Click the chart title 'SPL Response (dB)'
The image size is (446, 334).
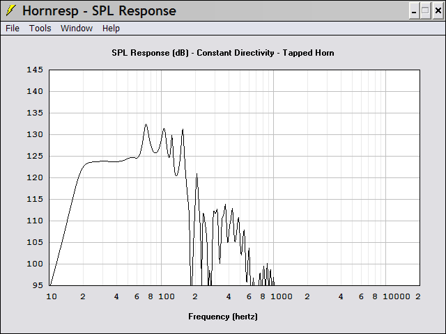(151, 53)
